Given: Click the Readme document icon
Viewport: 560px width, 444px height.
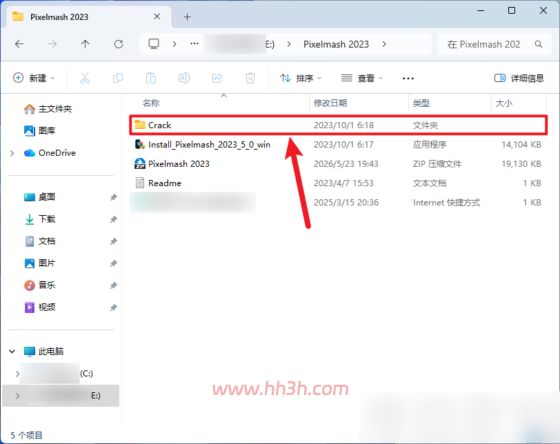Looking at the screenshot, I should 139,183.
